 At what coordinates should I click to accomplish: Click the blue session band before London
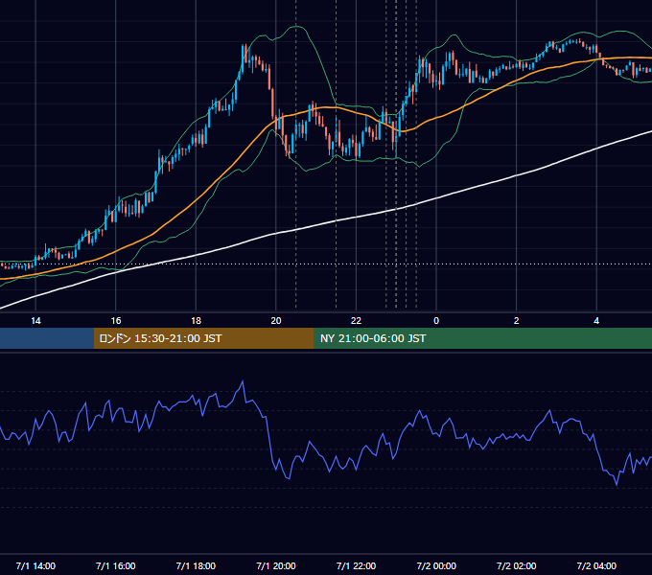(x=47, y=338)
